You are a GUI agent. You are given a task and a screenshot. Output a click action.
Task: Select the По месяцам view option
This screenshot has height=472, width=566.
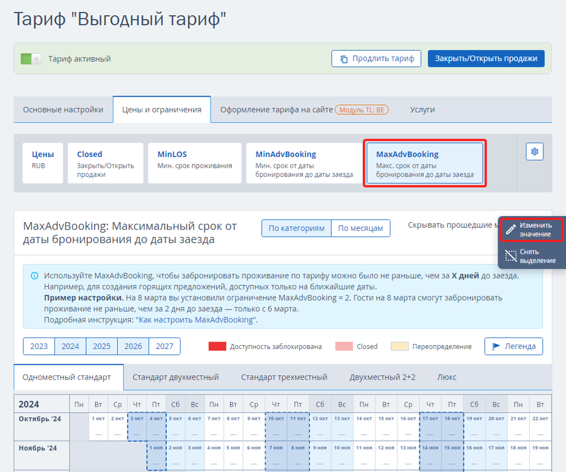tap(360, 228)
